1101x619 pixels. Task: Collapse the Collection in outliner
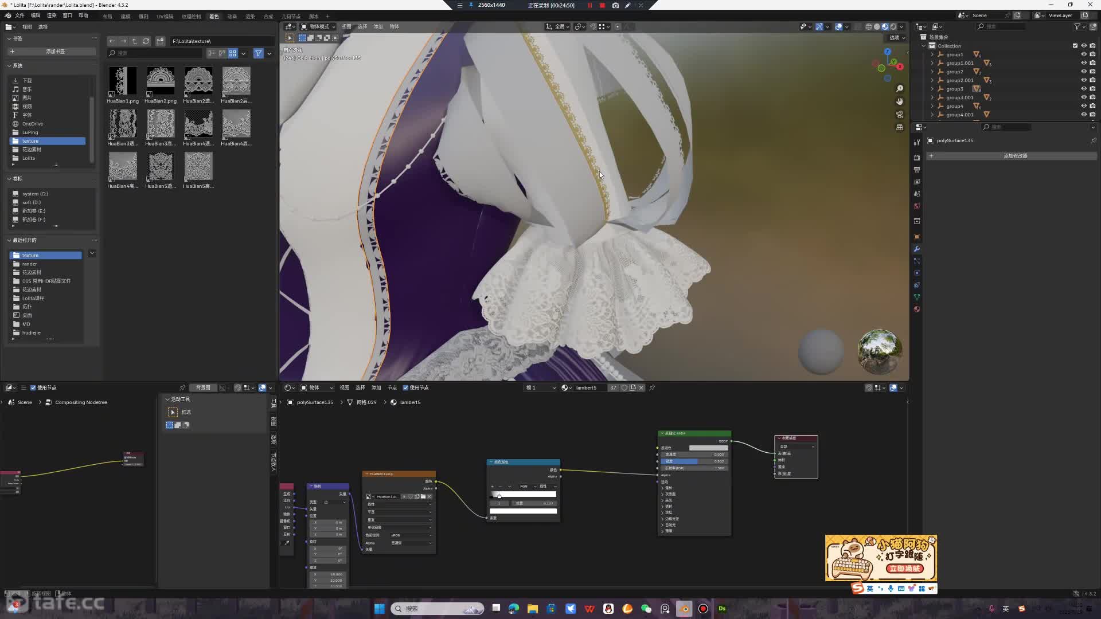[924, 46]
